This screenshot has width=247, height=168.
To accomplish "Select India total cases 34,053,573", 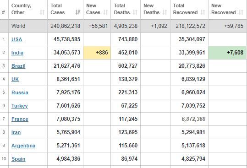I will (x=67, y=53).
